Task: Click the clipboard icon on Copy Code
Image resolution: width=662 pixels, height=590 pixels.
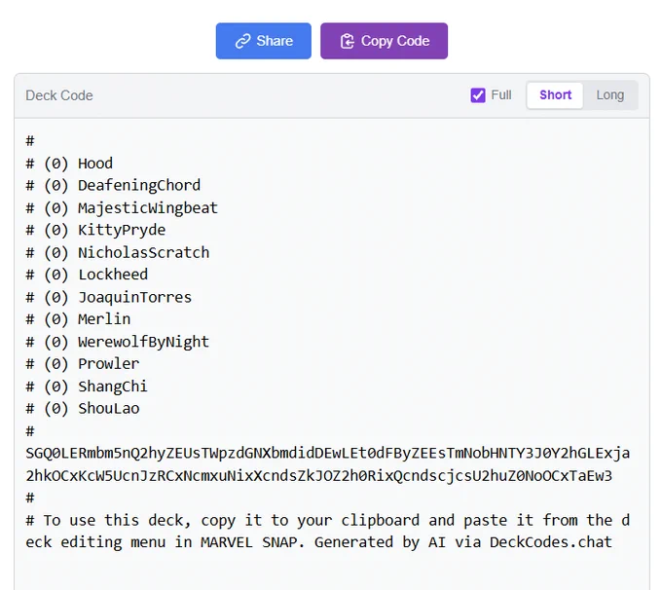Action: pos(347,41)
